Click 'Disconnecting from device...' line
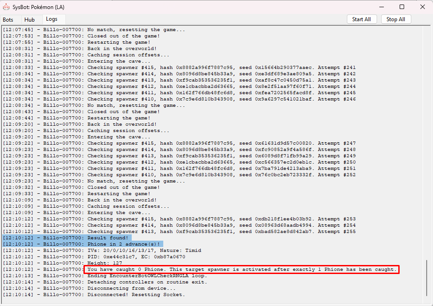 89,288
